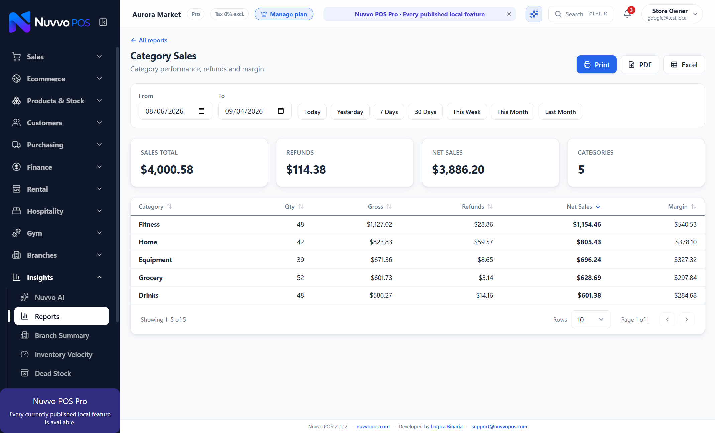Click the Products & Stock boxes icon

tap(16, 101)
